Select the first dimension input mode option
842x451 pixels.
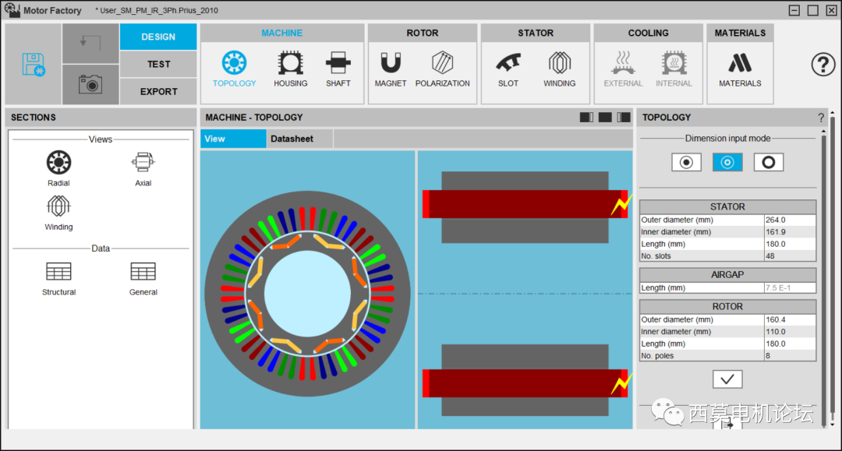click(x=686, y=162)
